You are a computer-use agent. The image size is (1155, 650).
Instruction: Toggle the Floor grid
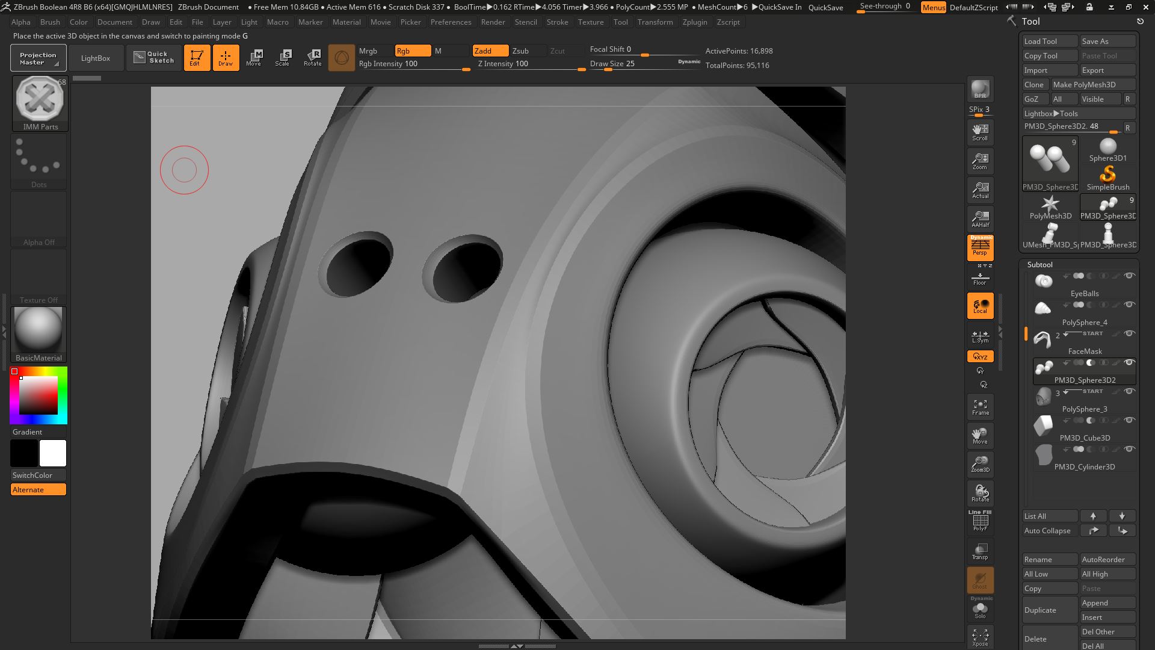pos(980,278)
